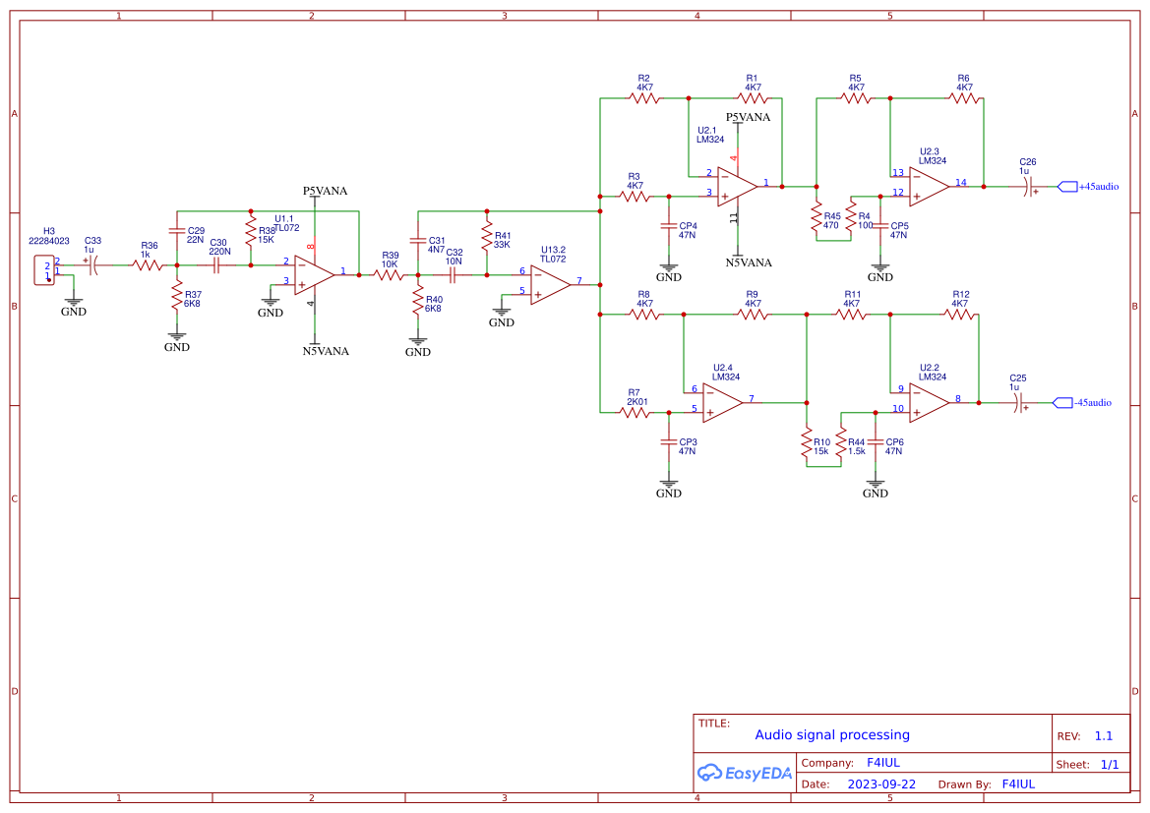Click resistor R1 4K7 symbol
This screenshot has height=813, width=1150.
752,98
